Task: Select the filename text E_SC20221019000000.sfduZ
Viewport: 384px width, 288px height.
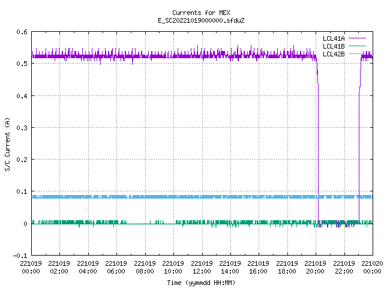Action: [201, 20]
